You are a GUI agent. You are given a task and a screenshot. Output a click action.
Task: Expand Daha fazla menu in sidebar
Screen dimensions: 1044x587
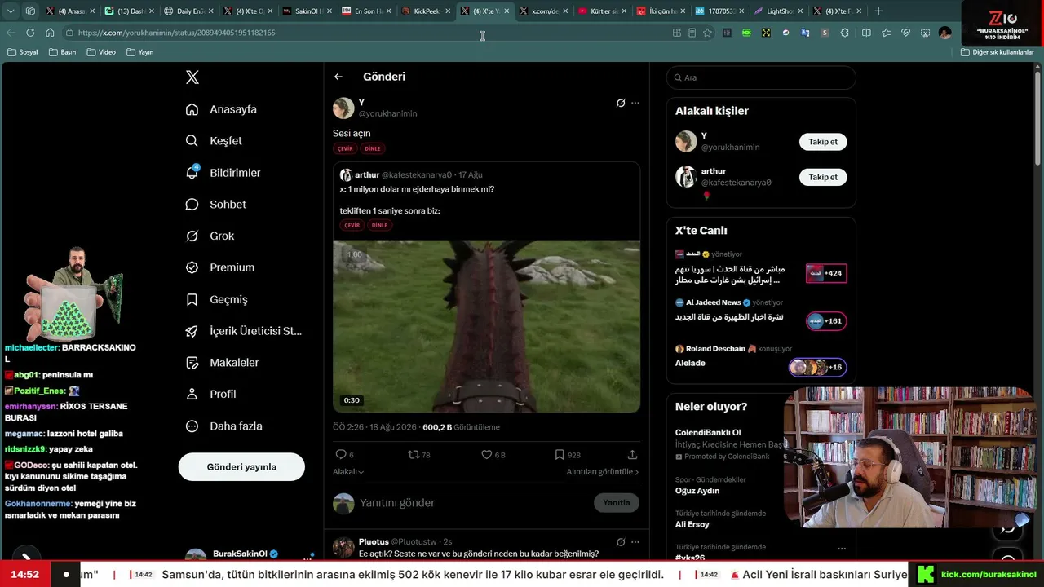coord(223,426)
